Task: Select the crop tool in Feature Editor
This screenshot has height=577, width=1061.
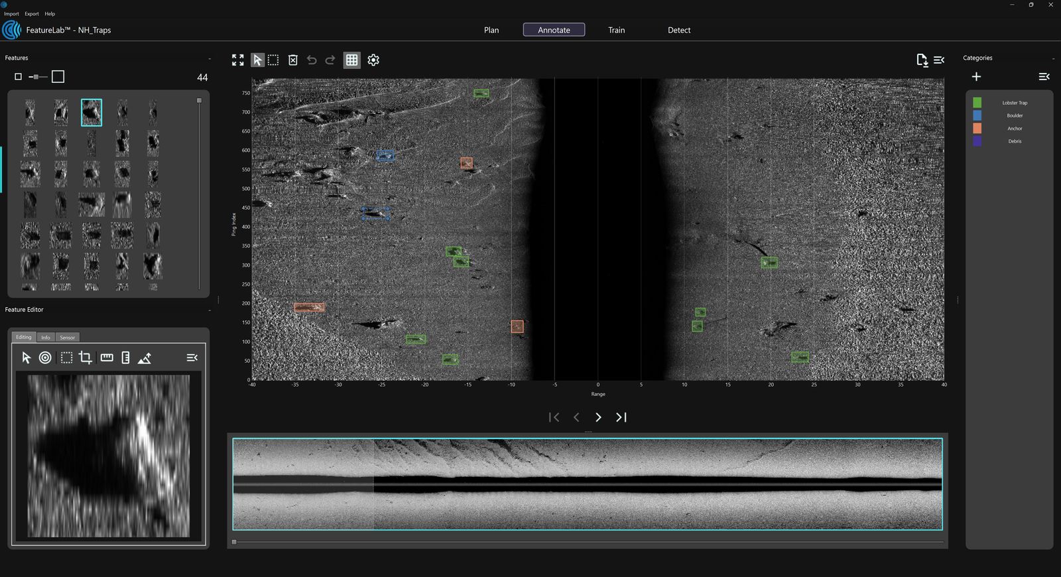Action: click(86, 358)
